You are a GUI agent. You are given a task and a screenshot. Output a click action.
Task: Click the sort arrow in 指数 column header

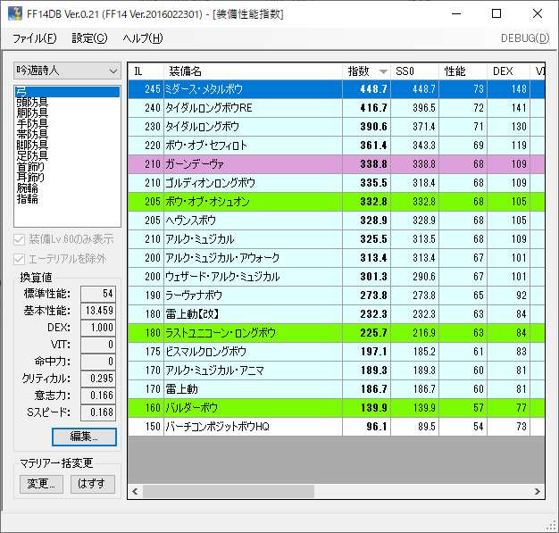(383, 71)
